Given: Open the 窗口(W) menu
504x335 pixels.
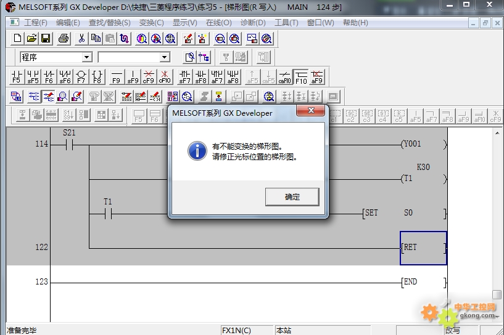Looking at the screenshot, I should [x=320, y=23].
